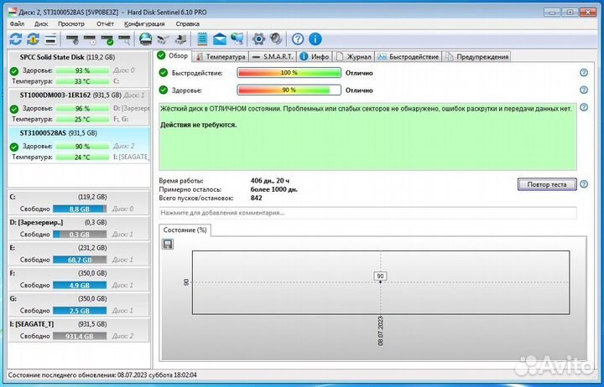Open settings via the gear icon
The width and height of the screenshot is (604, 387).
point(259,39)
